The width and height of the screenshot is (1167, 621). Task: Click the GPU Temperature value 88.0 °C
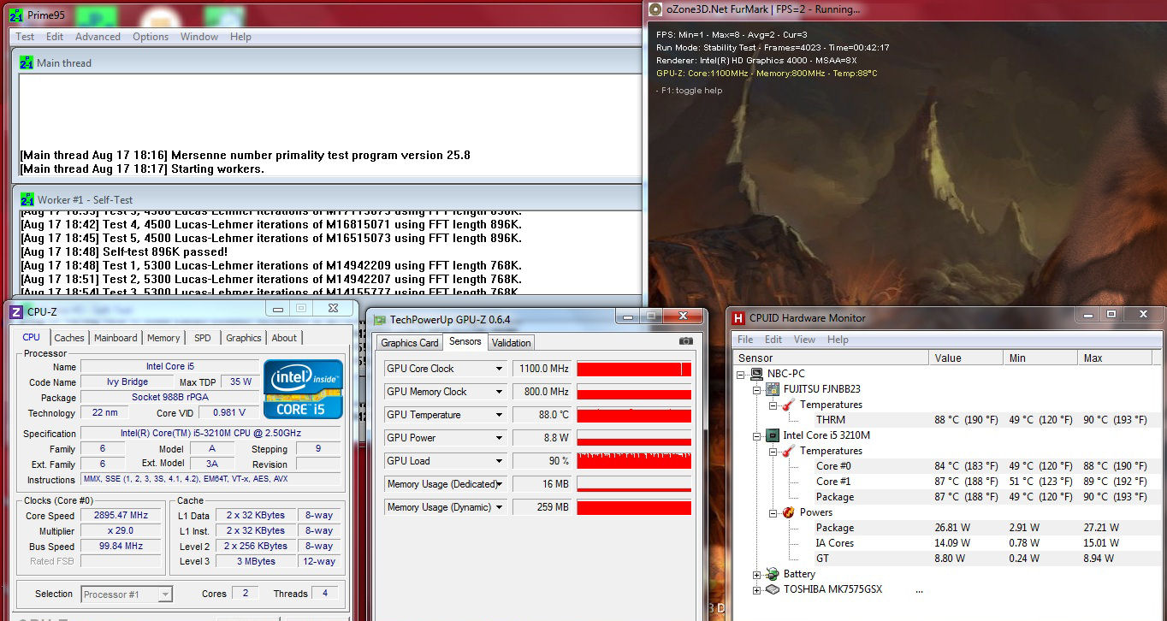click(542, 415)
